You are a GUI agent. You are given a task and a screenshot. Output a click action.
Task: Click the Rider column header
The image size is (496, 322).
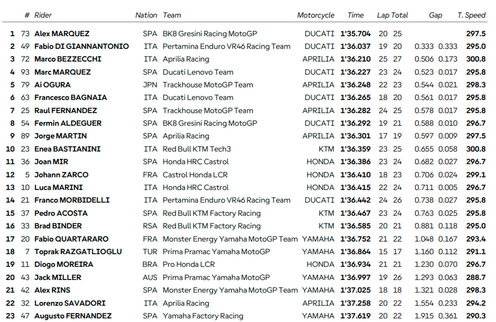(x=43, y=15)
